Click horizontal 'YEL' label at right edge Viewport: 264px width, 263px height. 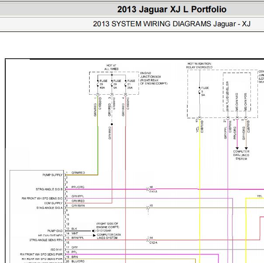[x=260, y=196]
